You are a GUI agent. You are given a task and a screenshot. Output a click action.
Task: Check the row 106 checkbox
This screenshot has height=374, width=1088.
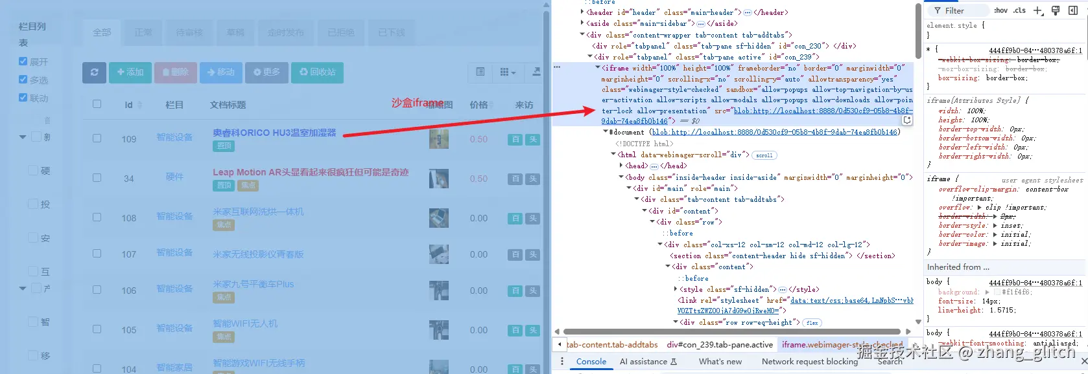point(97,289)
